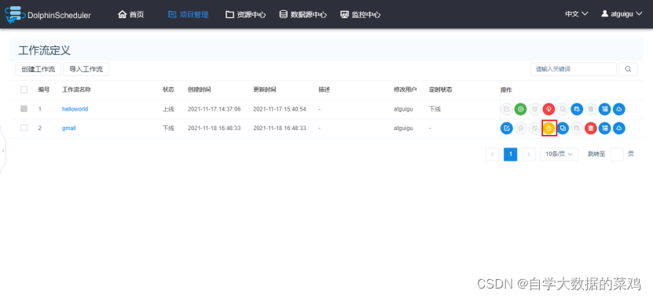653x298 pixels.
Task: Click the 工作流名称 column header
Action: [77, 89]
